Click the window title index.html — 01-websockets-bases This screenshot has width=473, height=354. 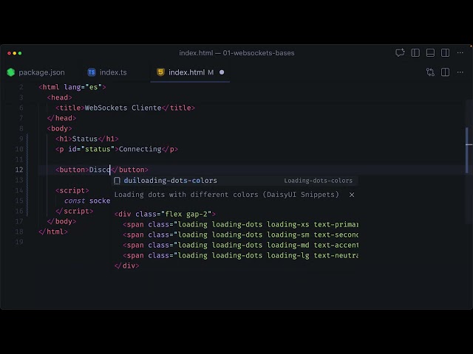coord(236,53)
